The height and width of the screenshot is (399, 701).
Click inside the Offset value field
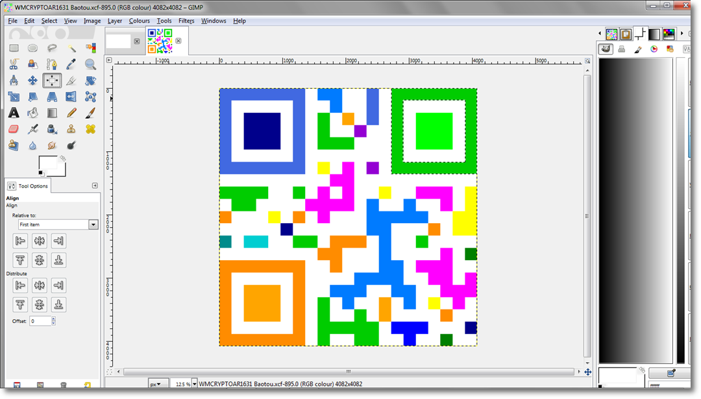coord(40,321)
